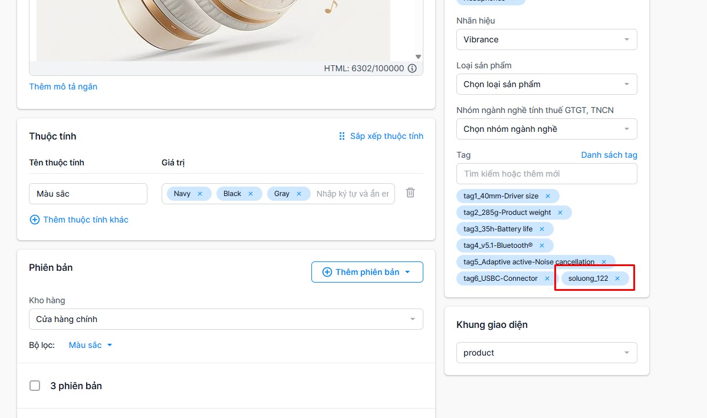
Task: Open the Kho hàng Cửa hàng chính dropdown
Action: click(x=226, y=319)
